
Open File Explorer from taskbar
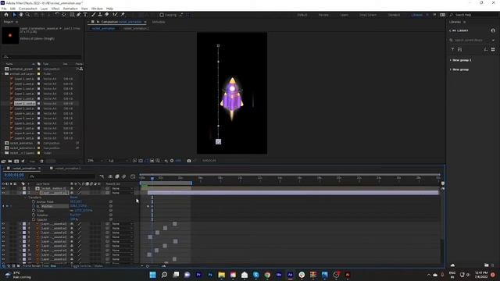click(222, 275)
